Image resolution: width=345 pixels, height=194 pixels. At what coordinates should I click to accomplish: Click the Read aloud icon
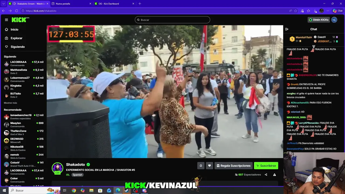click(x=291, y=11)
